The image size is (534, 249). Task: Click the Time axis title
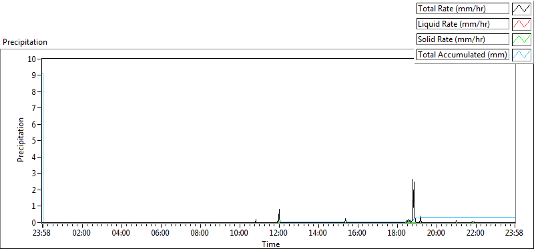(x=271, y=244)
